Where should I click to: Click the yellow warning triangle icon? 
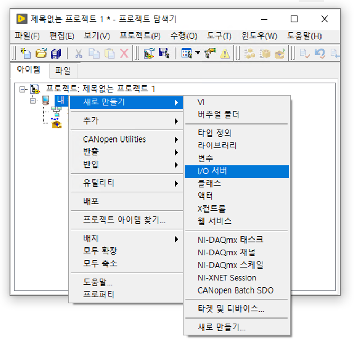tap(225, 54)
